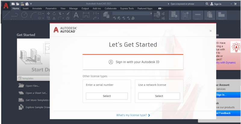This screenshot has width=241, height=124.
Task: Click Get More Templates link
Action: point(34,100)
